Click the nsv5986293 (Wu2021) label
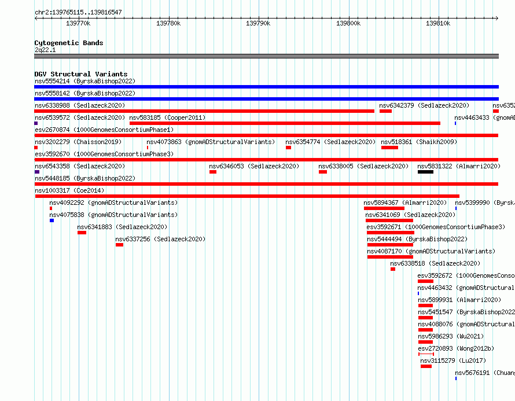 tap(451, 336)
